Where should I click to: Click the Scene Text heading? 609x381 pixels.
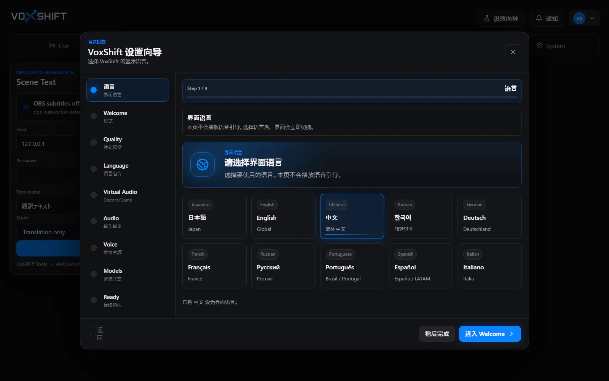coord(36,82)
